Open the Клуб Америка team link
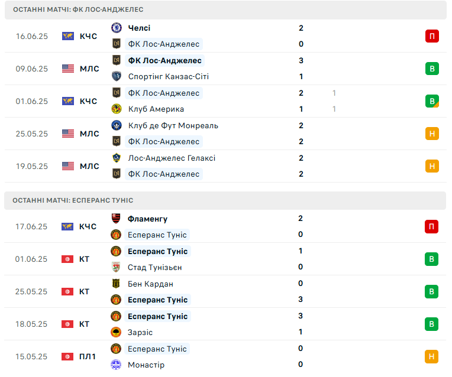 point(156,109)
